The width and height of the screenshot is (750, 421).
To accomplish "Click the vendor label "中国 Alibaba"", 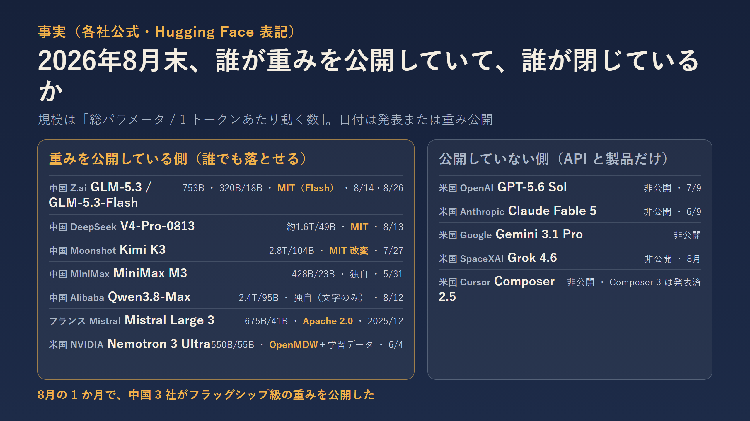I will (77, 298).
